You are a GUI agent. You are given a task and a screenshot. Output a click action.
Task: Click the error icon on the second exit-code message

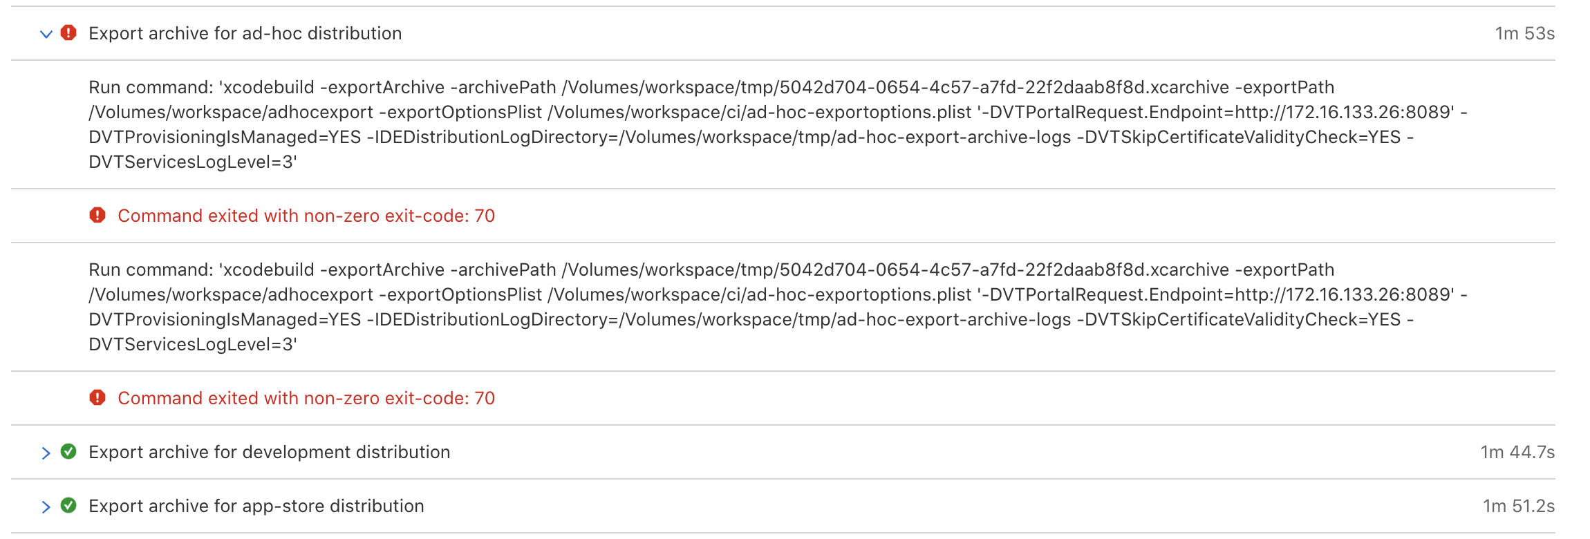tap(97, 397)
